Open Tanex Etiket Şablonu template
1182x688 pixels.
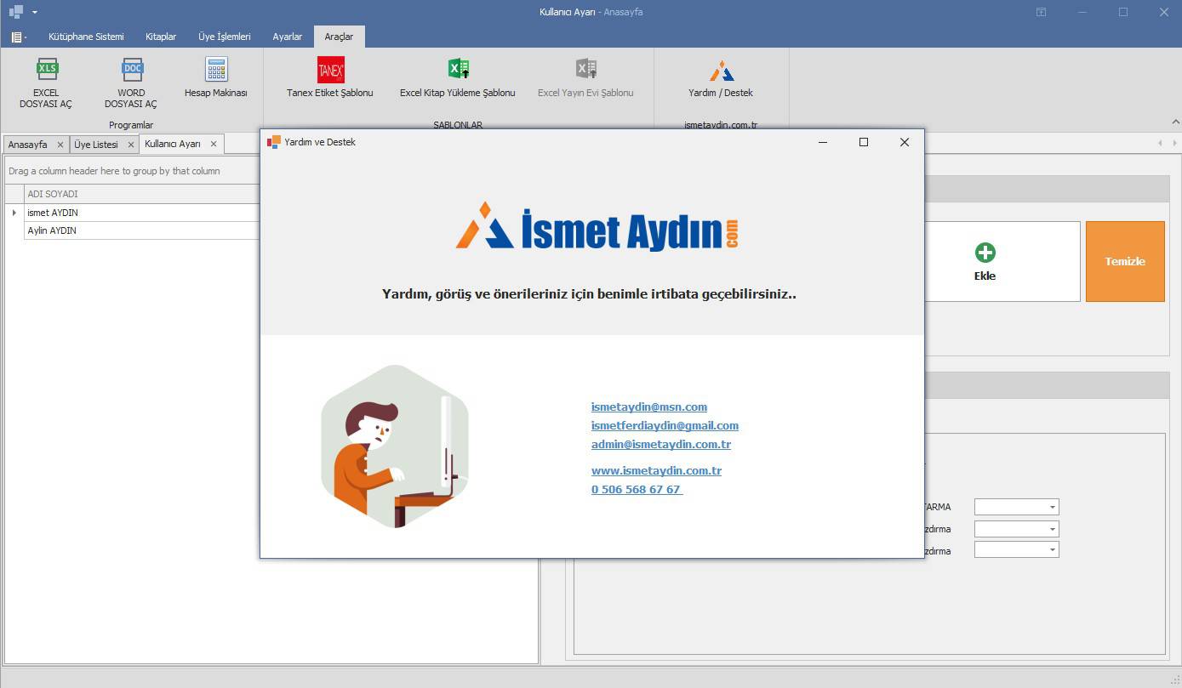330,70
